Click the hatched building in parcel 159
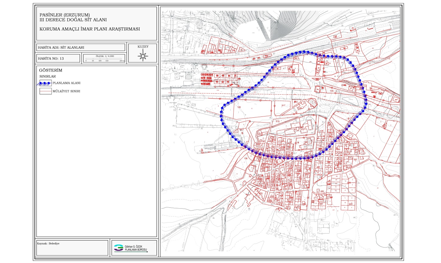Image resolution: width=441 pixels, height=263 pixels. pos(310,141)
